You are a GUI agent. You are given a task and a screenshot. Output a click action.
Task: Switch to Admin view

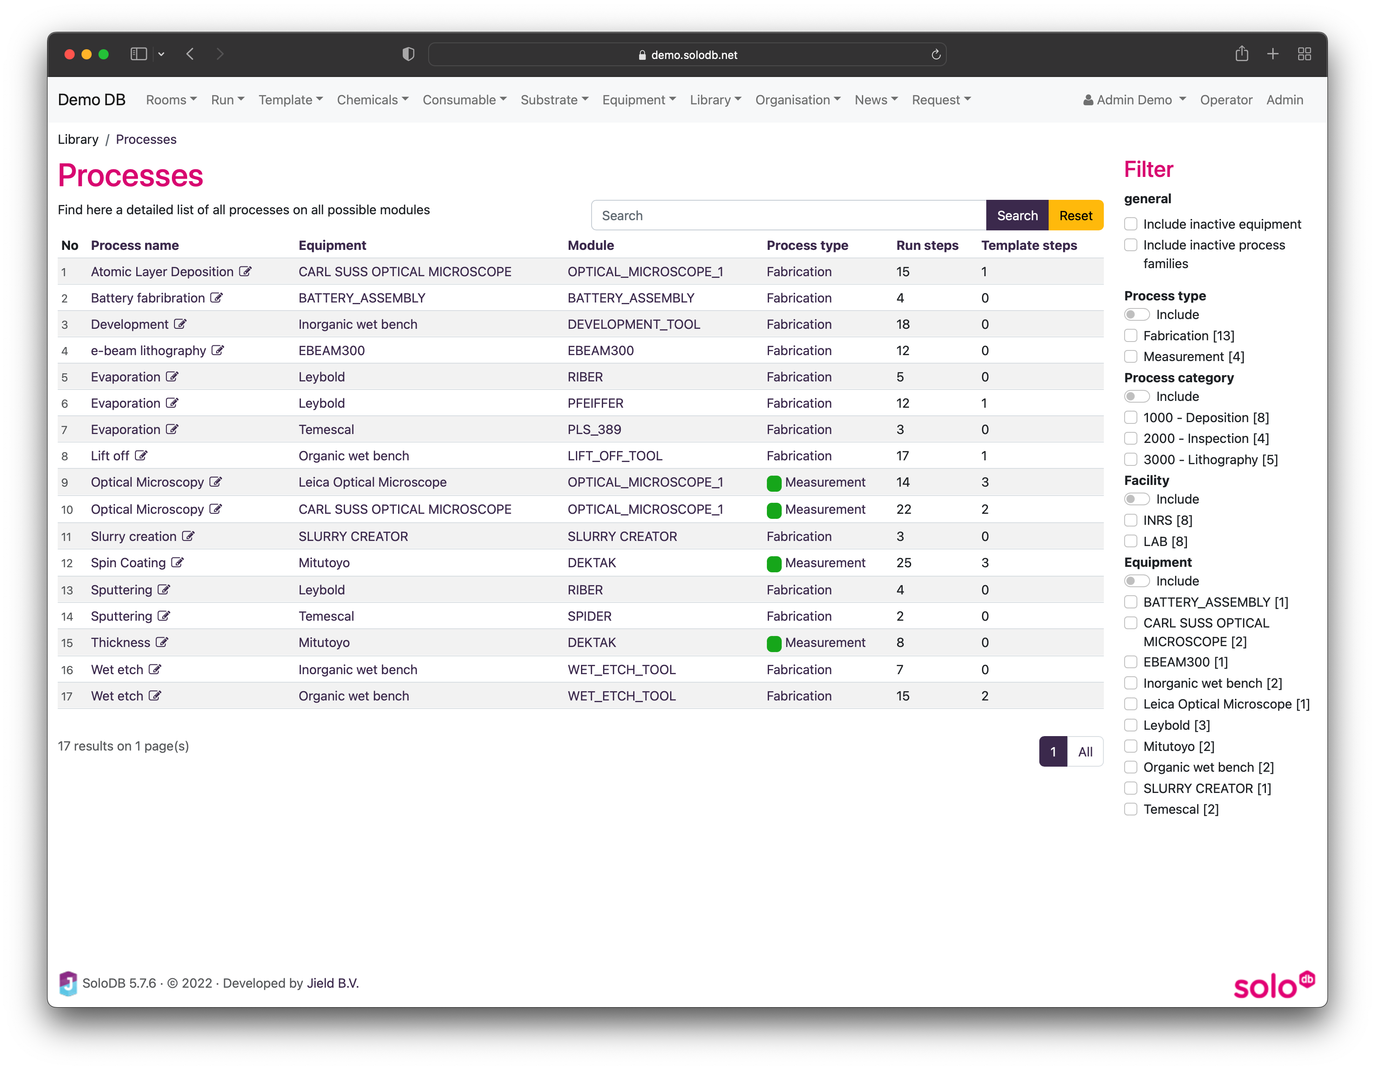[x=1284, y=99]
